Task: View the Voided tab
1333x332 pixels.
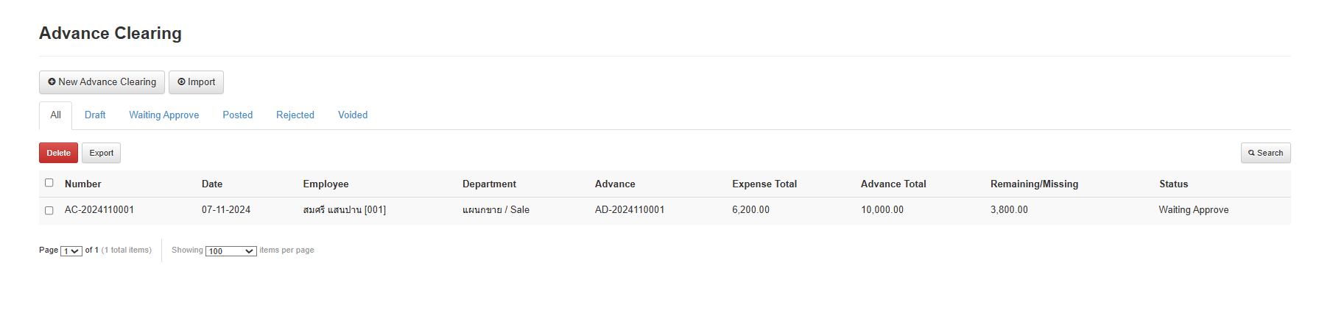Action: click(x=353, y=115)
